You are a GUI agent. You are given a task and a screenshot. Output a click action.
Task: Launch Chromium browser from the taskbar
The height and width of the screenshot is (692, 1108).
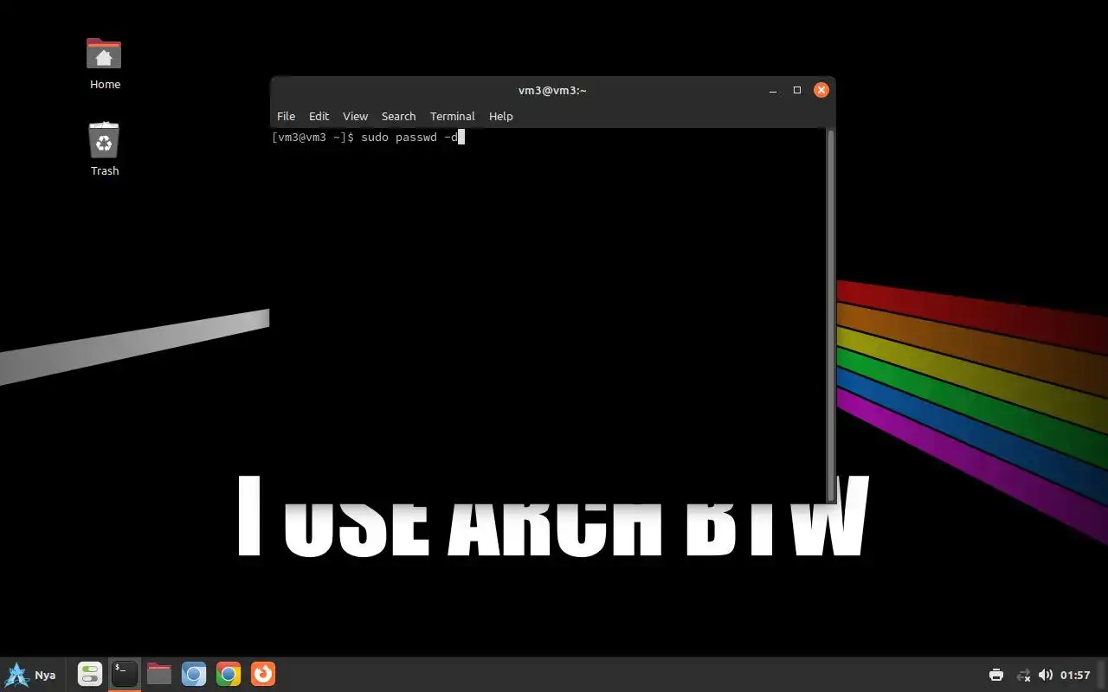(194, 674)
